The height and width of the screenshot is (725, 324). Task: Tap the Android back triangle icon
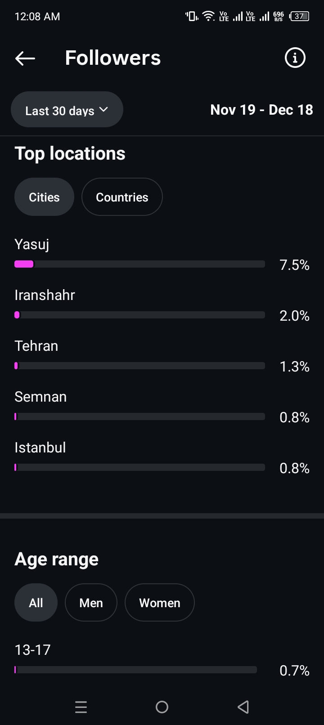tap(243, 707)
